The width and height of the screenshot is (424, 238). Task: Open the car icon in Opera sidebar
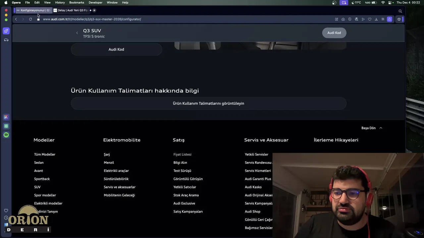(x=6, y=40)
